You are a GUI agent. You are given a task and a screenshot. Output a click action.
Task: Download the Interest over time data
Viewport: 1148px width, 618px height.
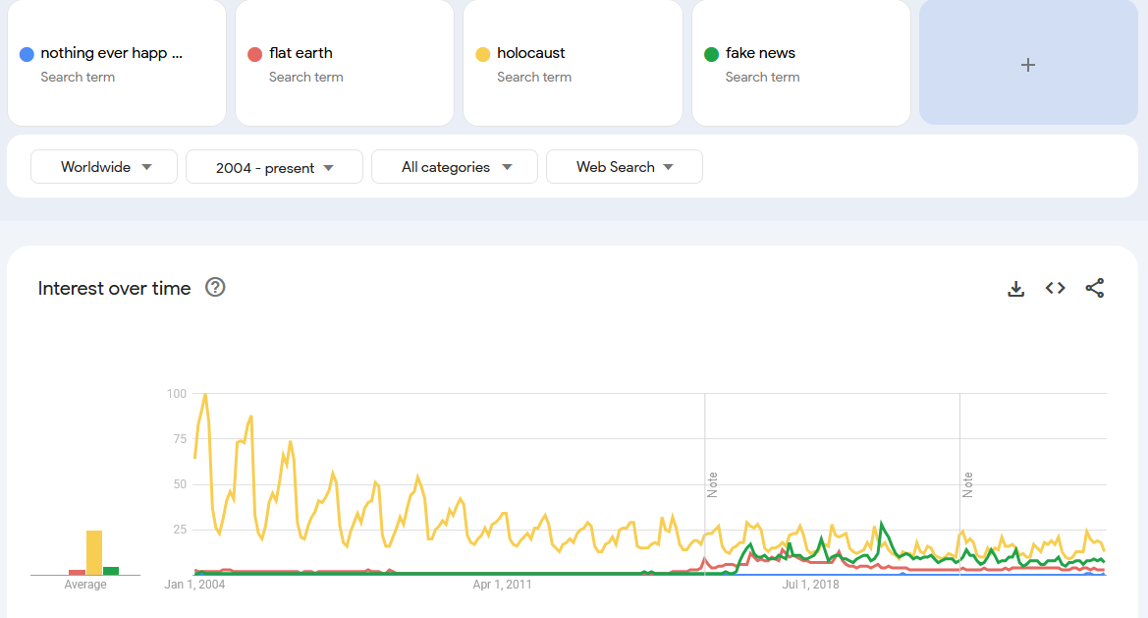pos(1015,289)
